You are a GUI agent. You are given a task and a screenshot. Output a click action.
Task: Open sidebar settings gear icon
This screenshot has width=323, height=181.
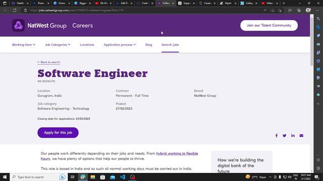pos(318,168)
